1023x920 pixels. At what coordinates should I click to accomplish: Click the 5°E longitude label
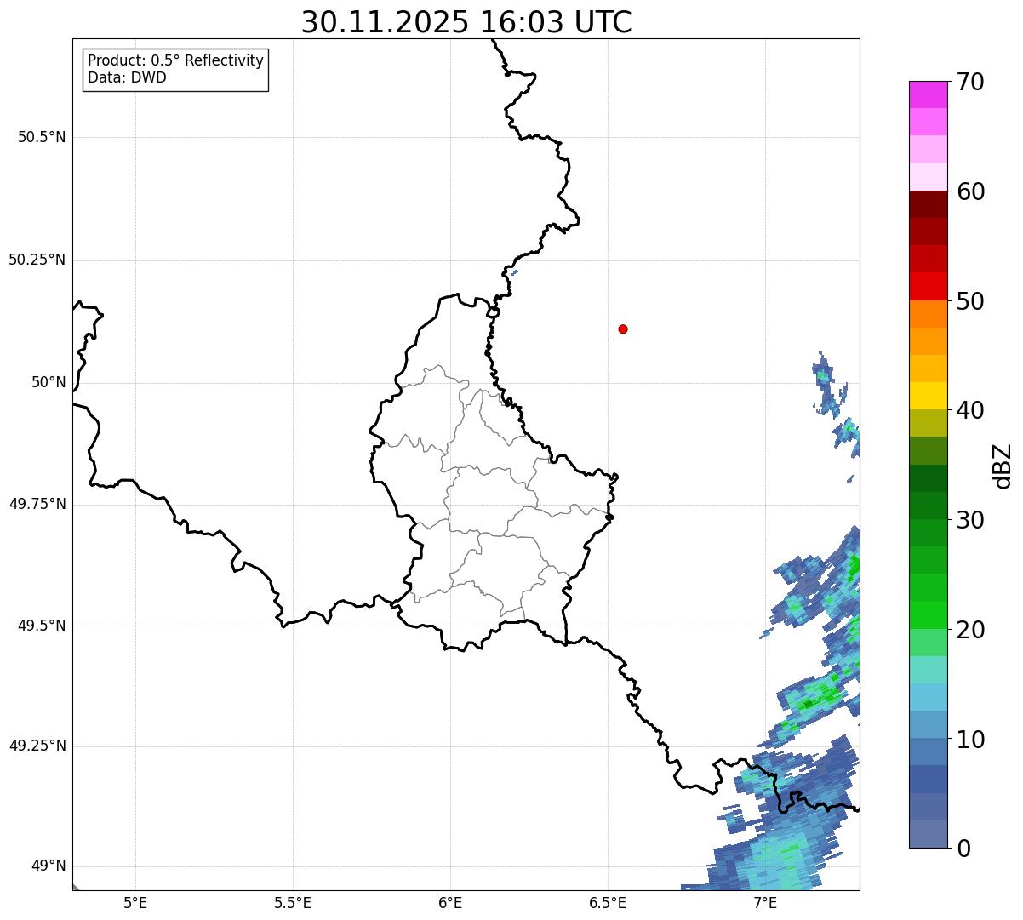pyautogui.click(x=135, y=904)
